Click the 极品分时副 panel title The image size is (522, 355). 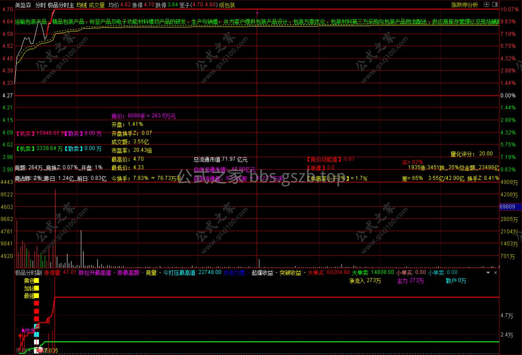click(28, 273)
